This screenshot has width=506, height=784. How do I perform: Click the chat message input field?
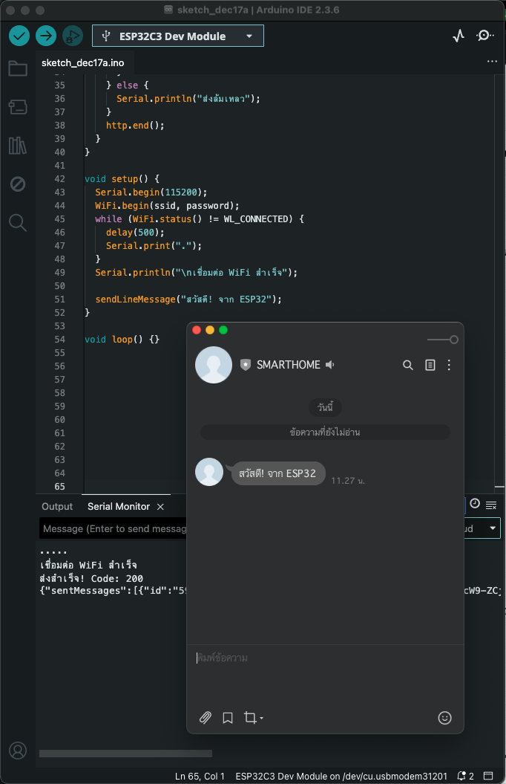324,658
